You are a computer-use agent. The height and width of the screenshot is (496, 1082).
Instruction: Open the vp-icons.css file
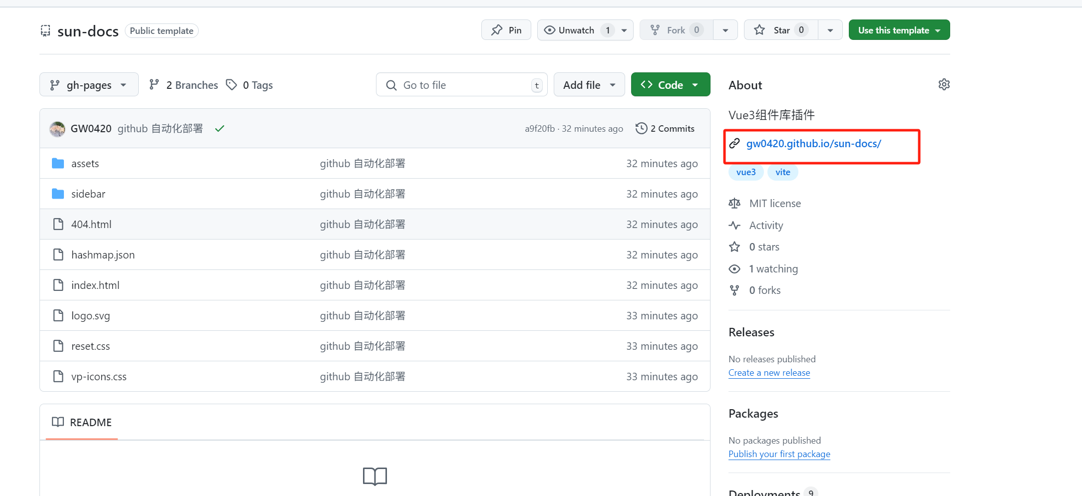(99, 377)
